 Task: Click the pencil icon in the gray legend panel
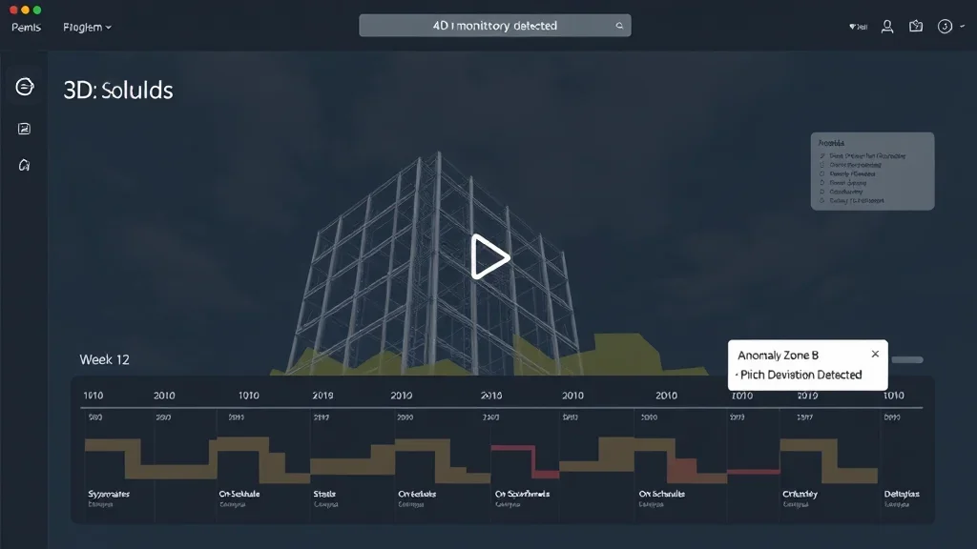click(822, 156)
